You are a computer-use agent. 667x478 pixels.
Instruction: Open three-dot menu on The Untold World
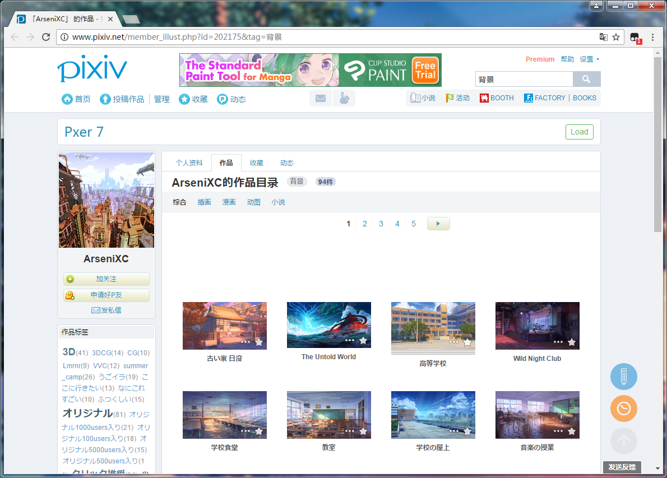(x=350, y=340)
